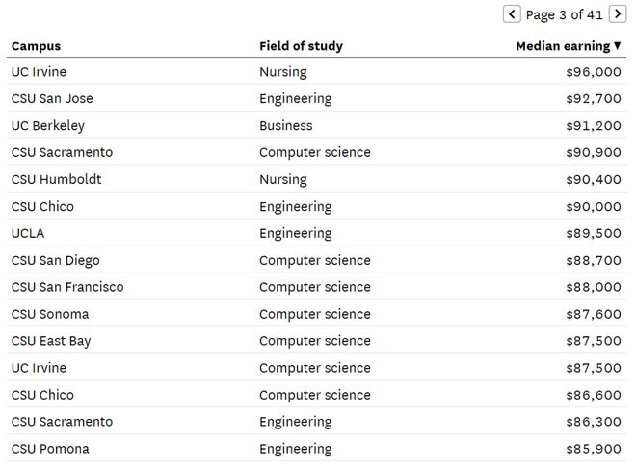This screenshot has width=636, height=467.
Task: Go to the previous page arrow
Action: pos(512,14)
